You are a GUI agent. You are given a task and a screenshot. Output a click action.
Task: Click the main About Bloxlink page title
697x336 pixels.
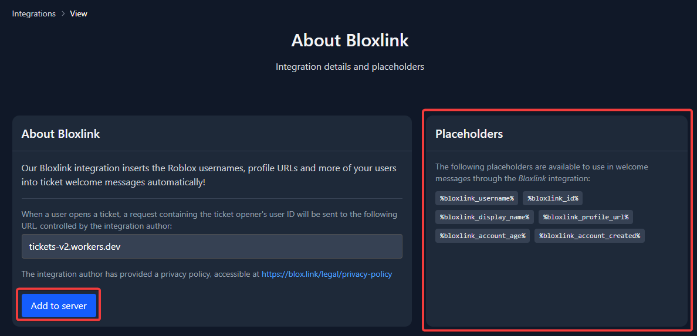click(x=350, y=40)
